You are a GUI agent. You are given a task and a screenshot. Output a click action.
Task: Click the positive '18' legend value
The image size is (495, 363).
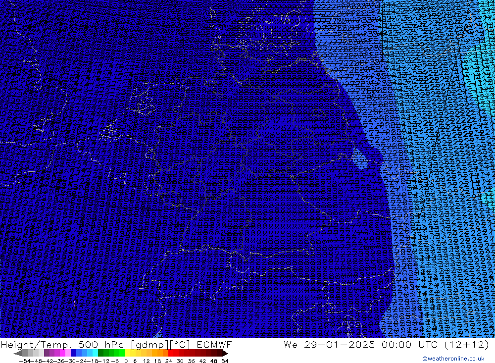point(157,361)
